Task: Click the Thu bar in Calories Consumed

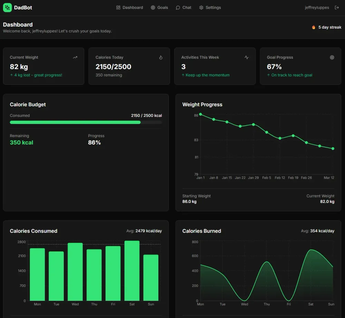Action: (94, 275)
